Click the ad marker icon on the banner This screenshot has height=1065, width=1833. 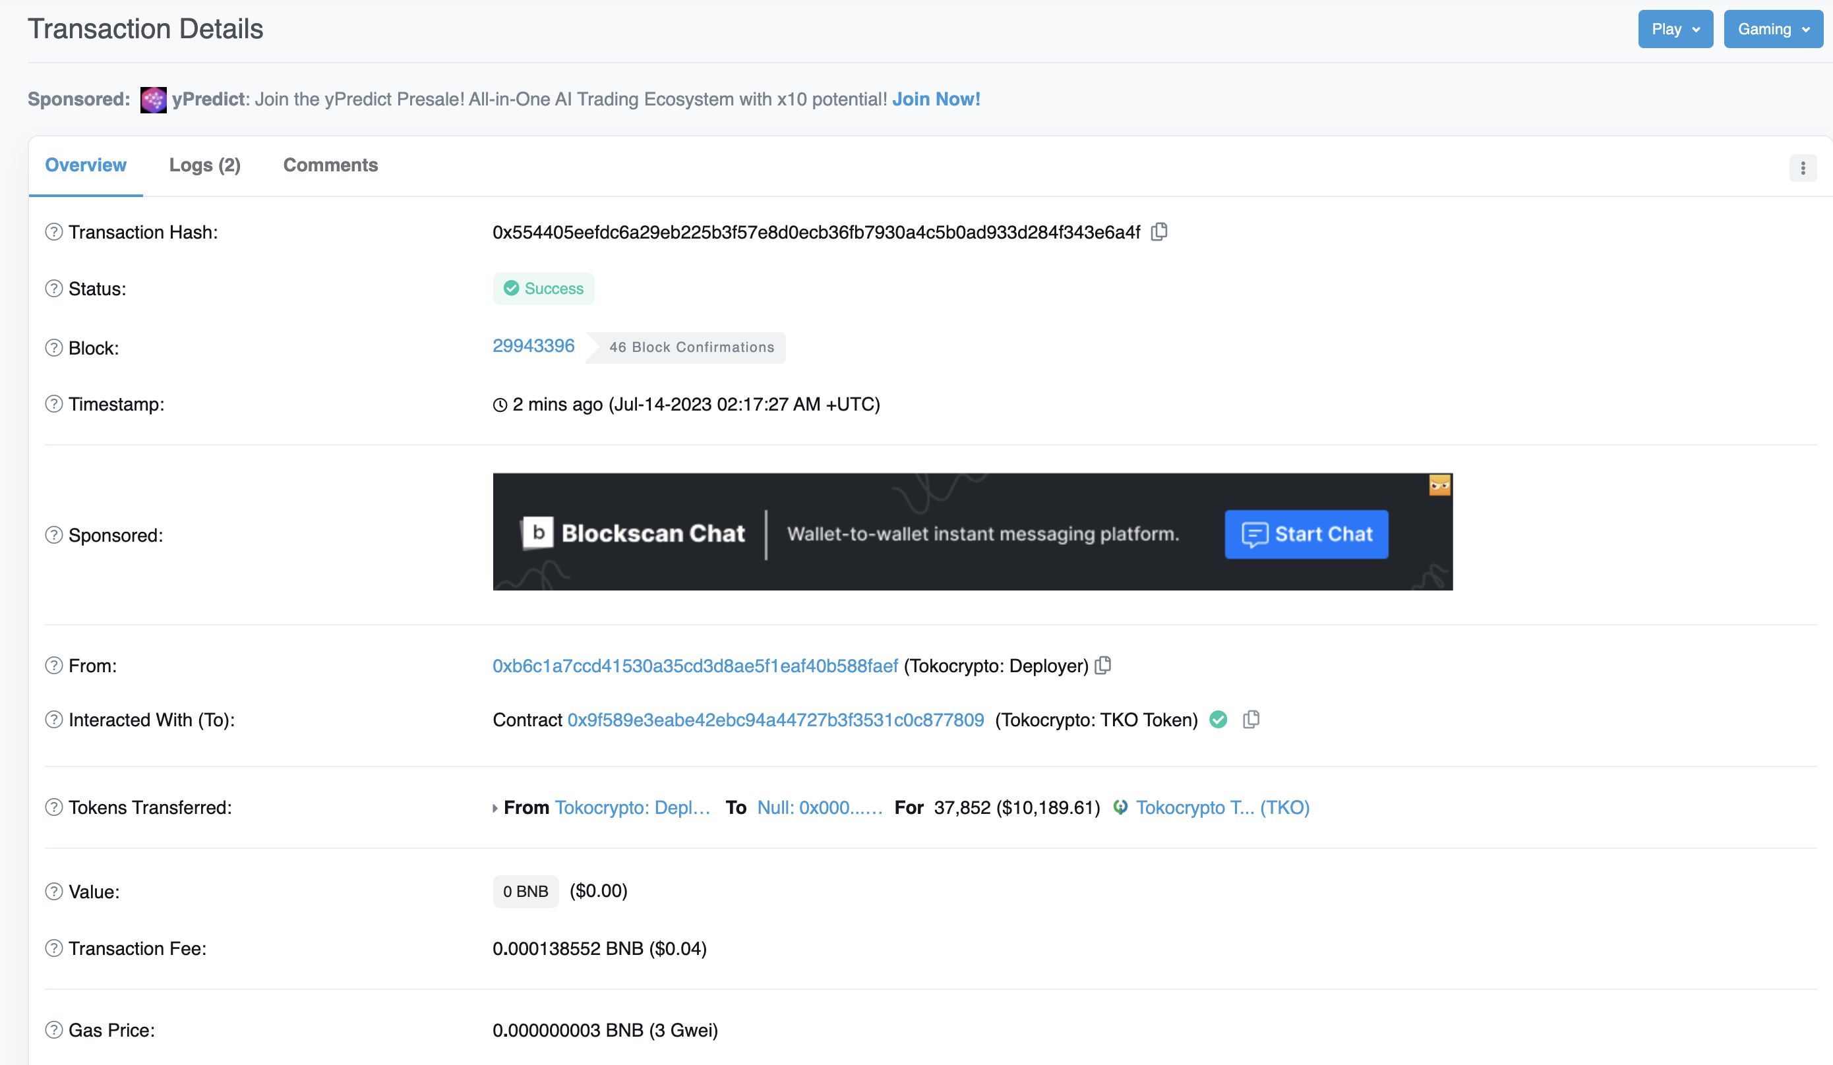[x=1439, y=485]
